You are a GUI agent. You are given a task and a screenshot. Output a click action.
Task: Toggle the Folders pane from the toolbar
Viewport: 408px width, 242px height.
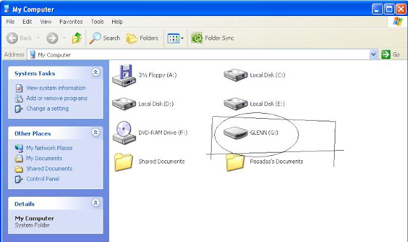[x=142, y=38]
